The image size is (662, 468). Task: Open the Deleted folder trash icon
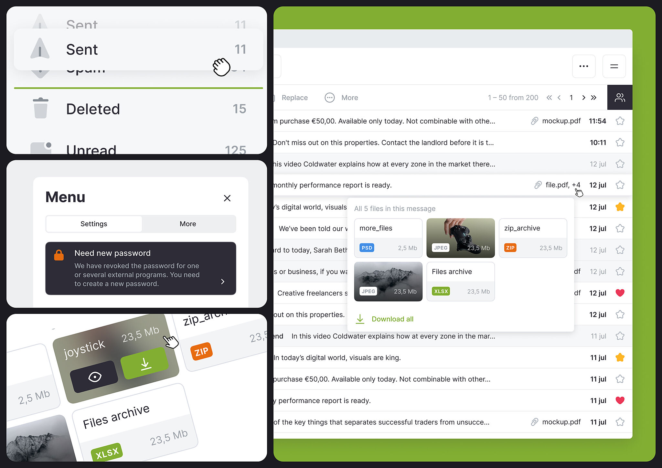pos(41,108)
